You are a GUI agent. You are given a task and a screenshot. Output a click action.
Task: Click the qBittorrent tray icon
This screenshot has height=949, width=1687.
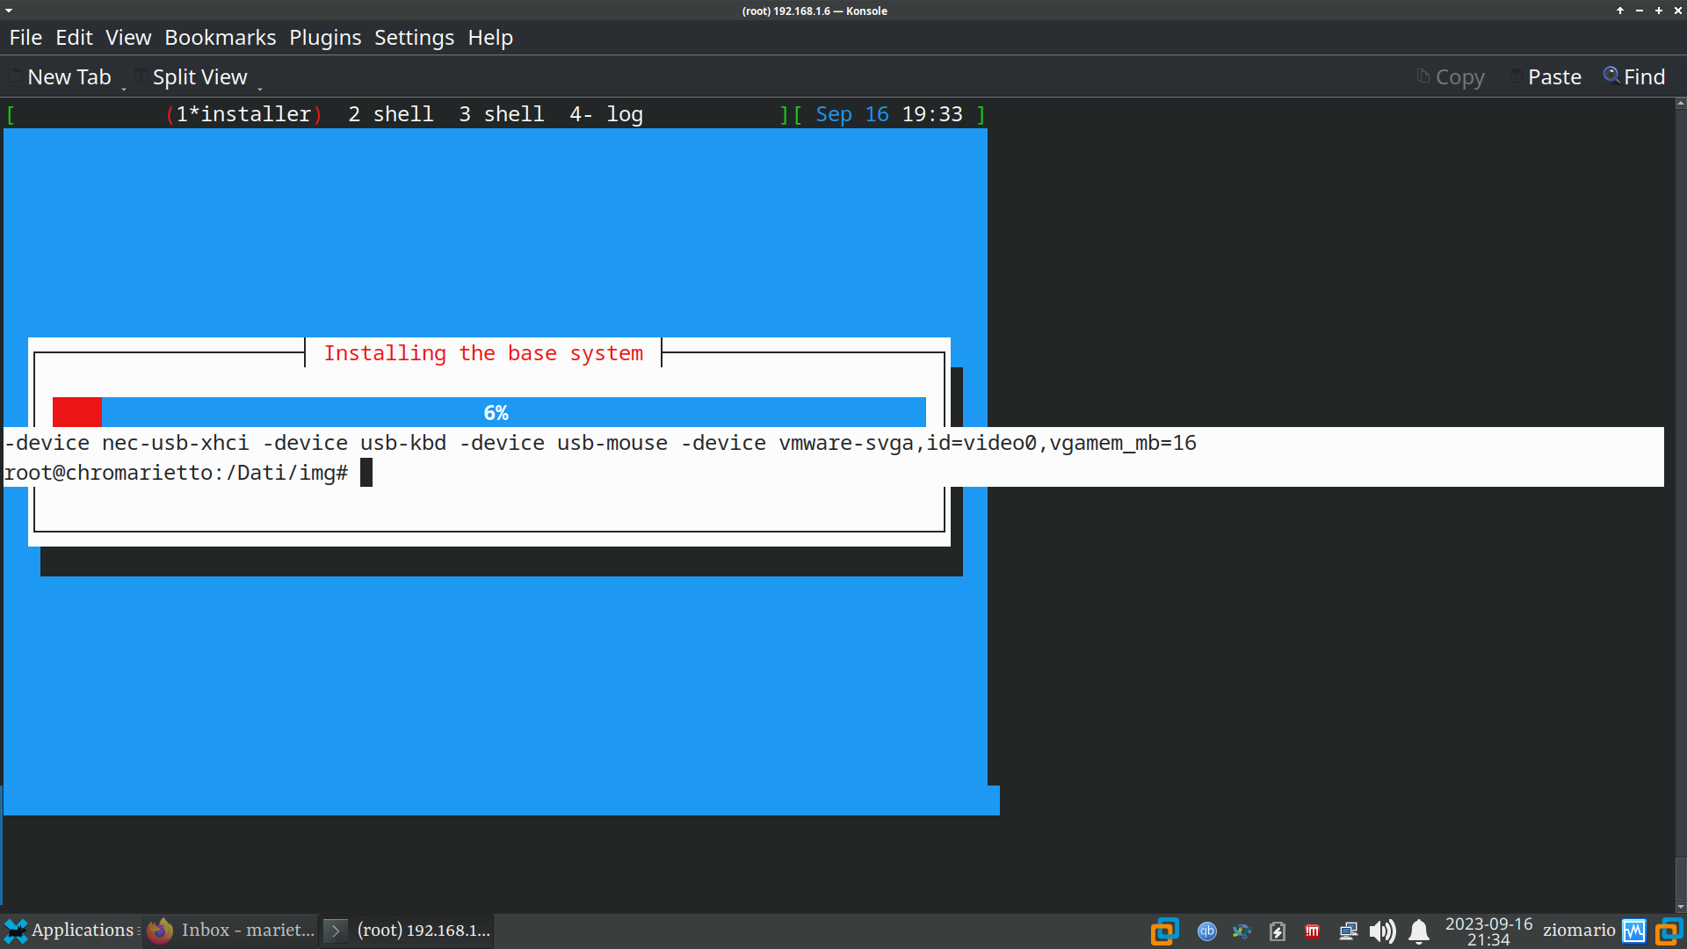[1207, 931]
